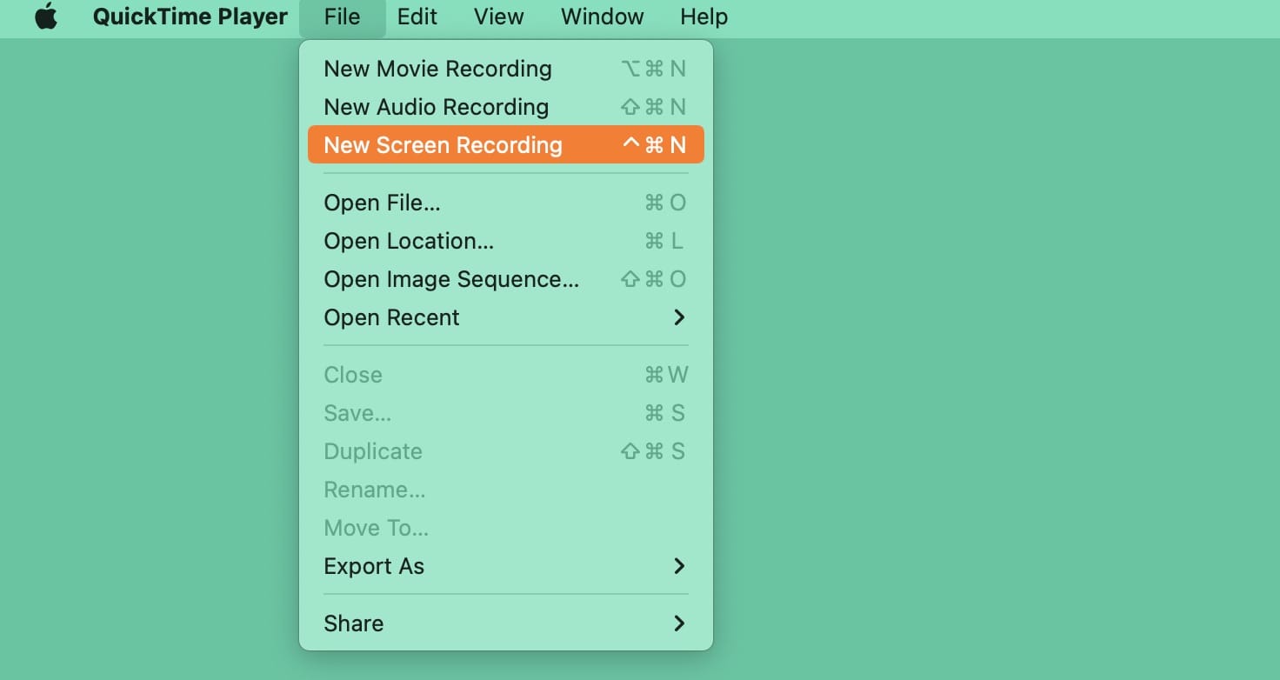Open the Apple menu icon
The width and height of the screenshot is (1280, 680).
[x=46, y=17]
